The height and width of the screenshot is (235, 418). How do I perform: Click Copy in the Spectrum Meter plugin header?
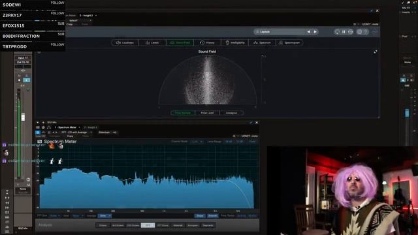[70, 136]
